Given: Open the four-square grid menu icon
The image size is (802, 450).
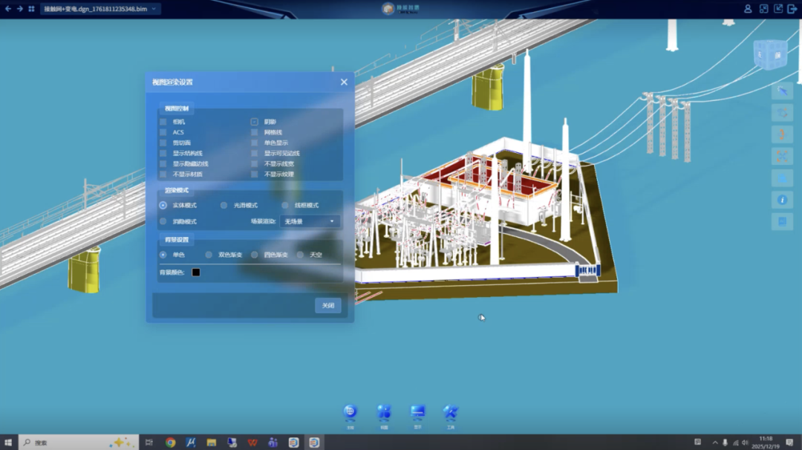Looking at the screenshot, I should (31, 9).
